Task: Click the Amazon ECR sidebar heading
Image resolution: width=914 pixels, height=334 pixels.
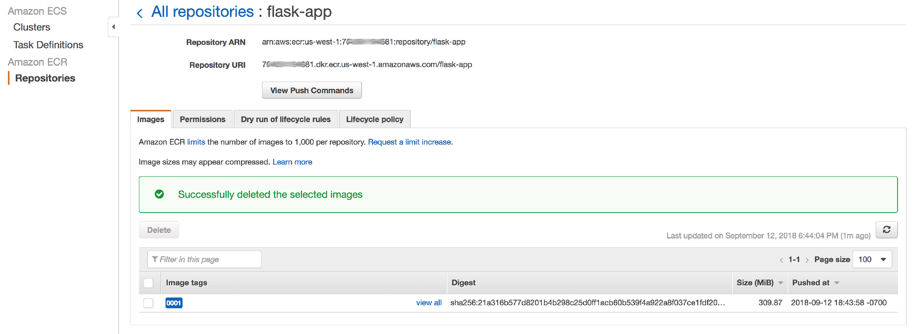Action: pos(37,62)
